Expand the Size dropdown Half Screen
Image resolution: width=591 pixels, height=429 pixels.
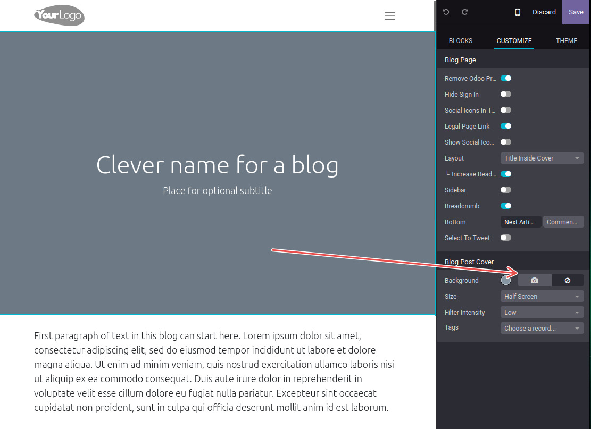tap(542, 296)
